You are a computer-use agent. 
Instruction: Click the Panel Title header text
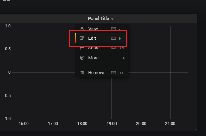coord(99,19)
